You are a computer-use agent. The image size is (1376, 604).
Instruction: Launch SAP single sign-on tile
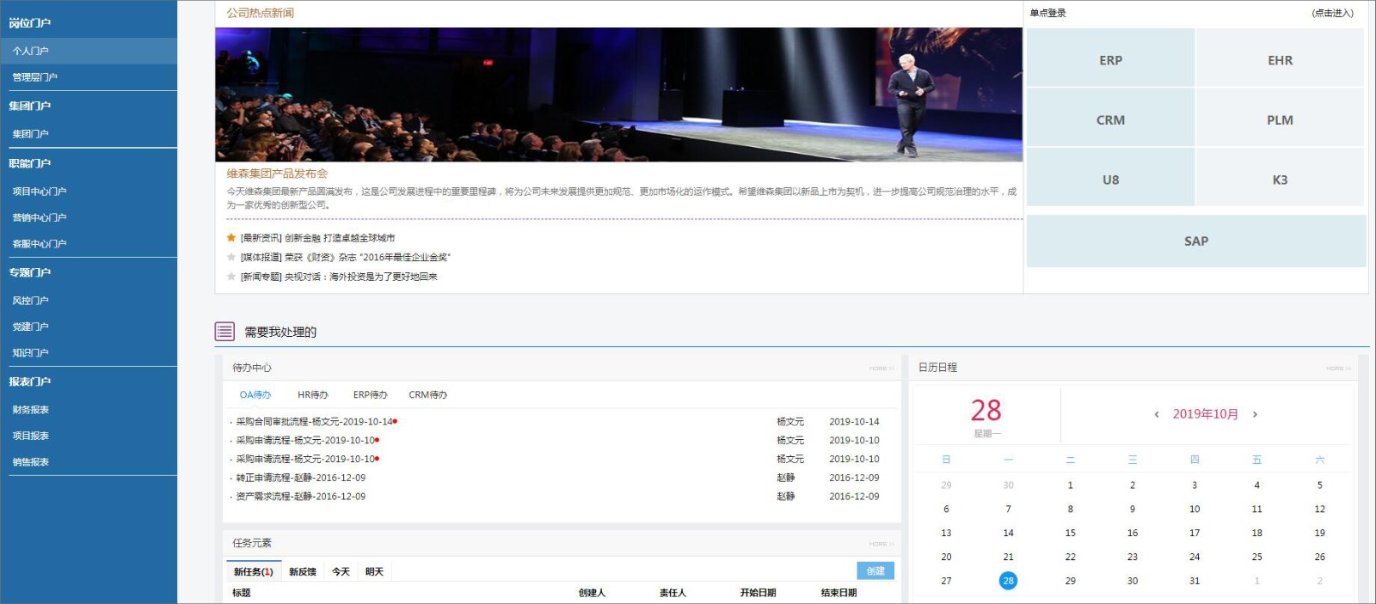point(1195,241)
